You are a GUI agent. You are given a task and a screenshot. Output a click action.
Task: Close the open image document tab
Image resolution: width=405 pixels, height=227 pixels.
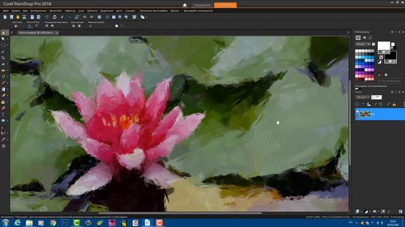point(57,33)
